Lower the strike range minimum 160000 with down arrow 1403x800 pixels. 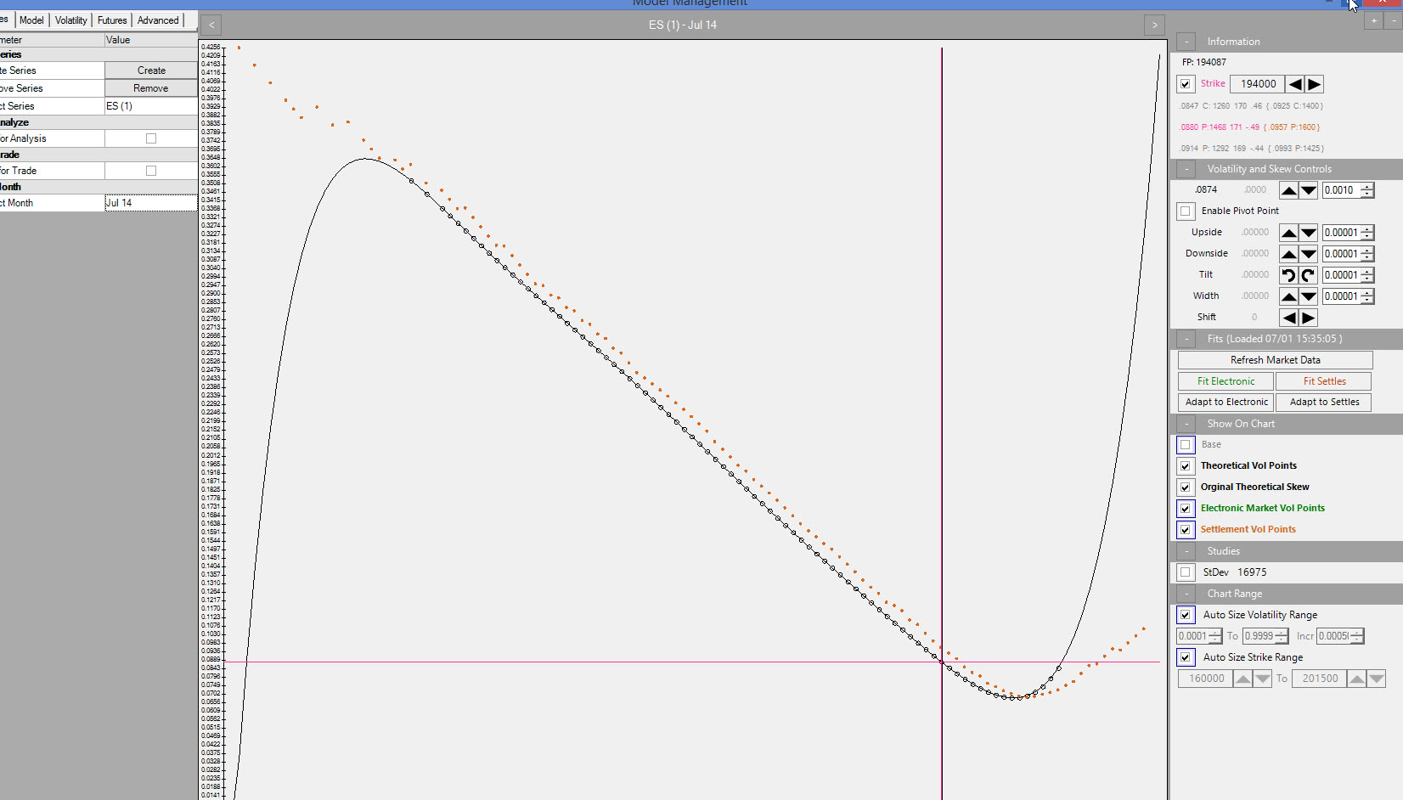[1263, 679]
